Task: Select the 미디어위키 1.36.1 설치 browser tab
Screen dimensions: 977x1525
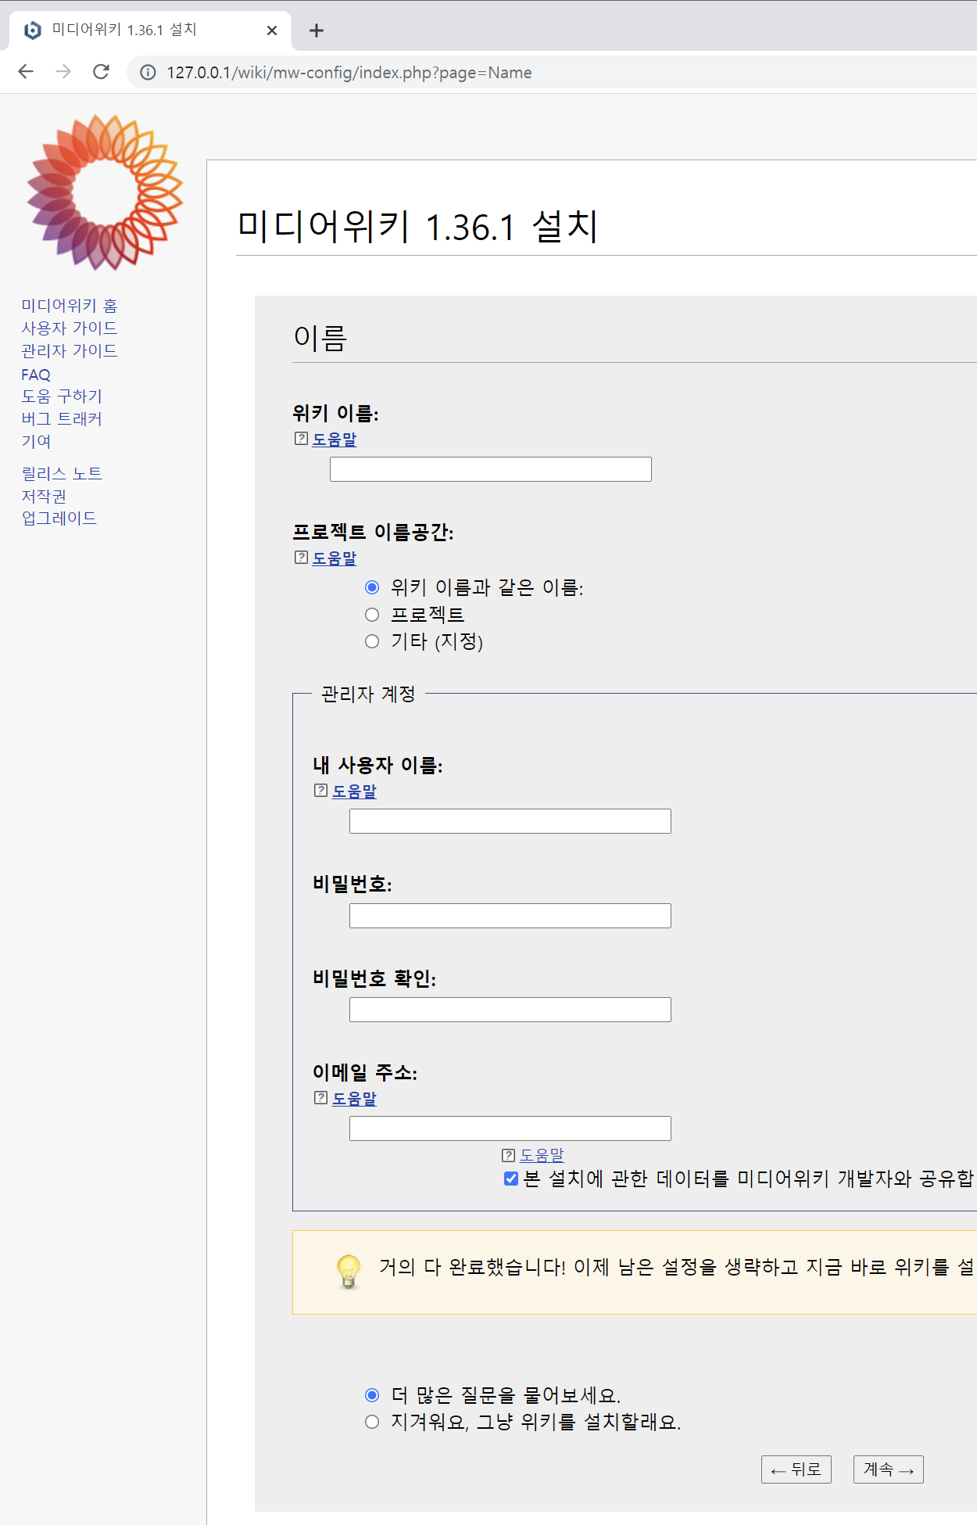Action: click(150, 30)
